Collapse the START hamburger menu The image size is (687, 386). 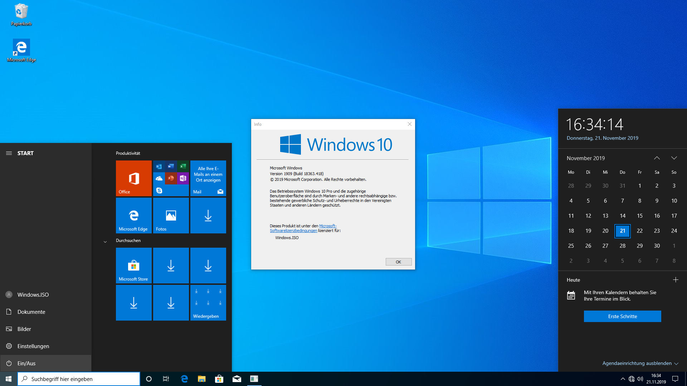click(x=9, y=153)
